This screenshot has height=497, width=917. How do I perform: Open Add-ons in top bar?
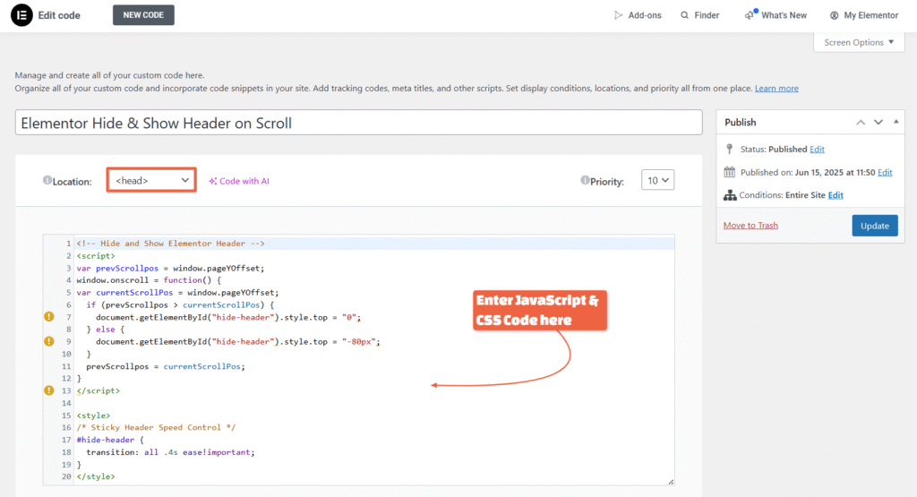tap(638, 15)
